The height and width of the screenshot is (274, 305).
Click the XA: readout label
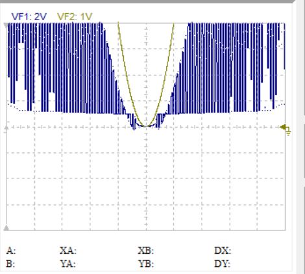(68, 251)
